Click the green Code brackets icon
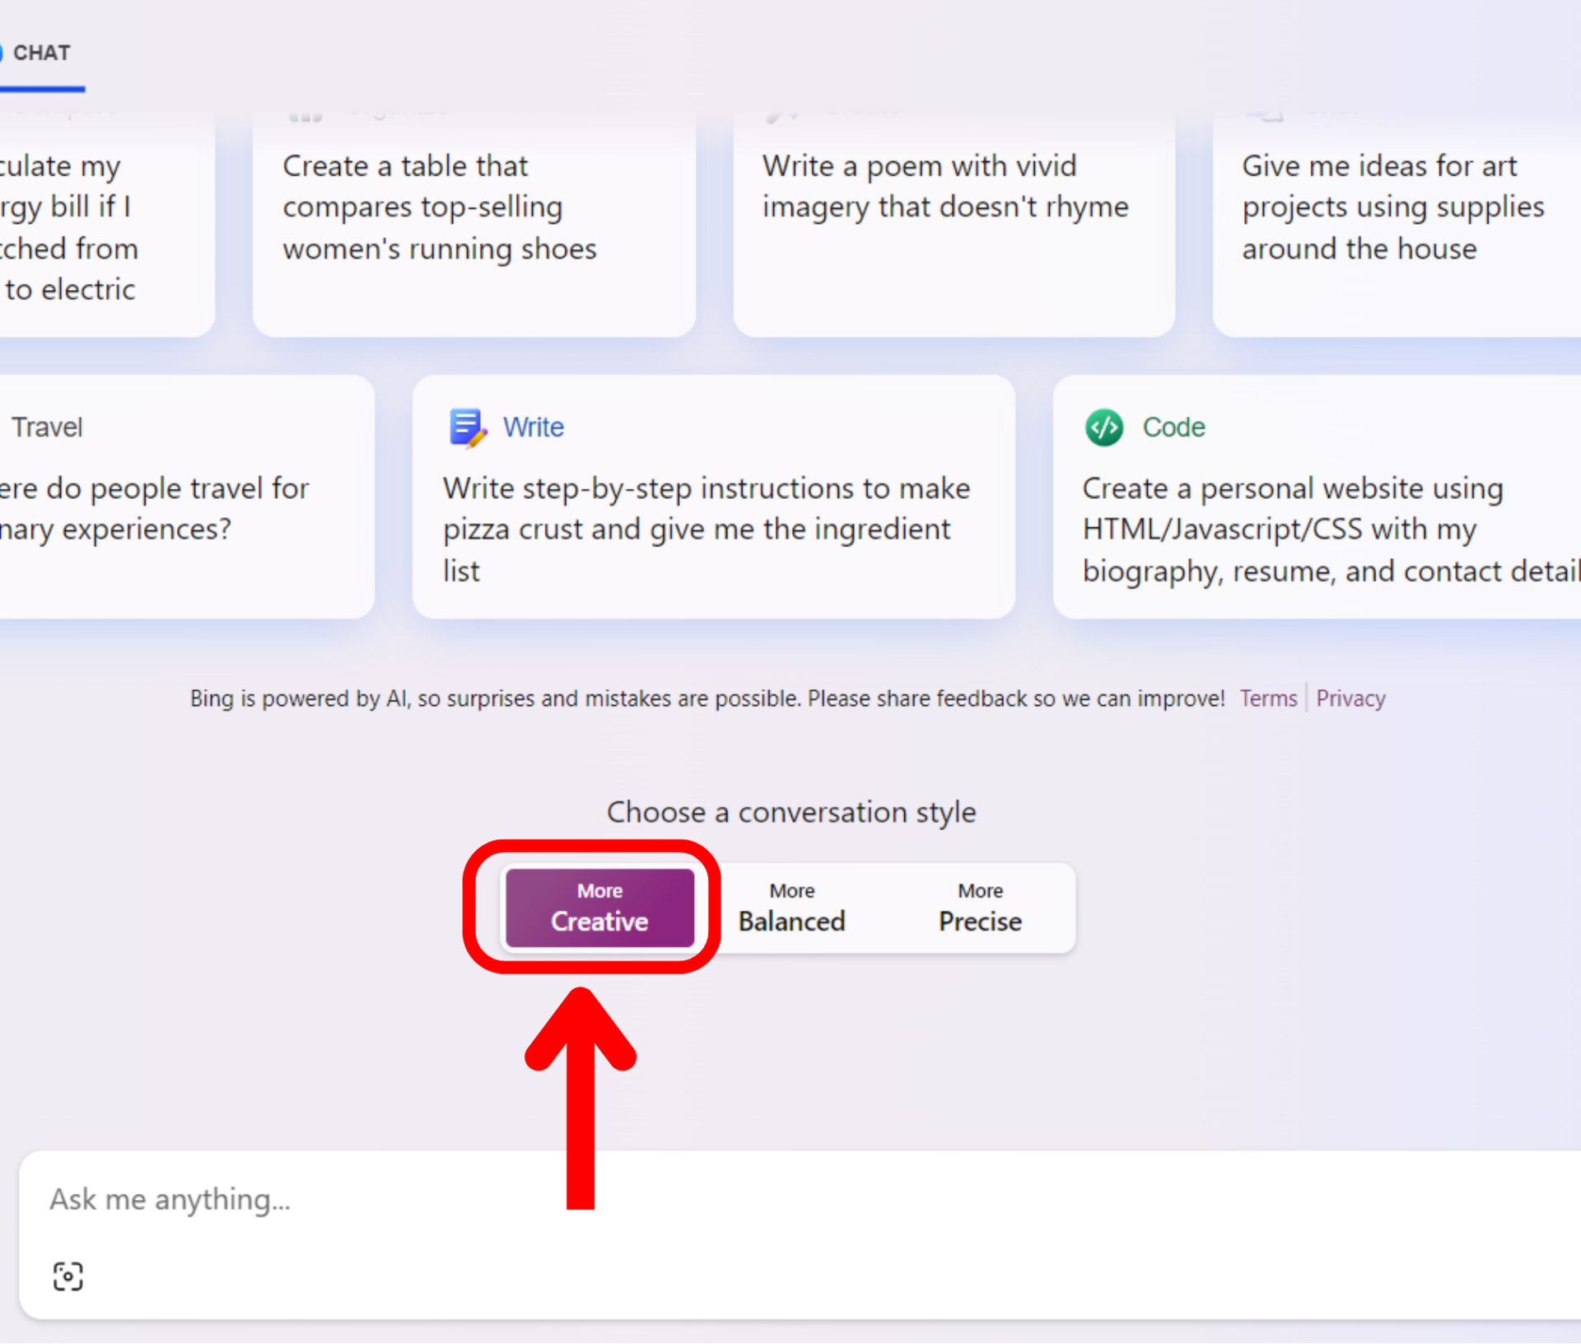This screenshot has height=1344, width=1581. 1103,427
